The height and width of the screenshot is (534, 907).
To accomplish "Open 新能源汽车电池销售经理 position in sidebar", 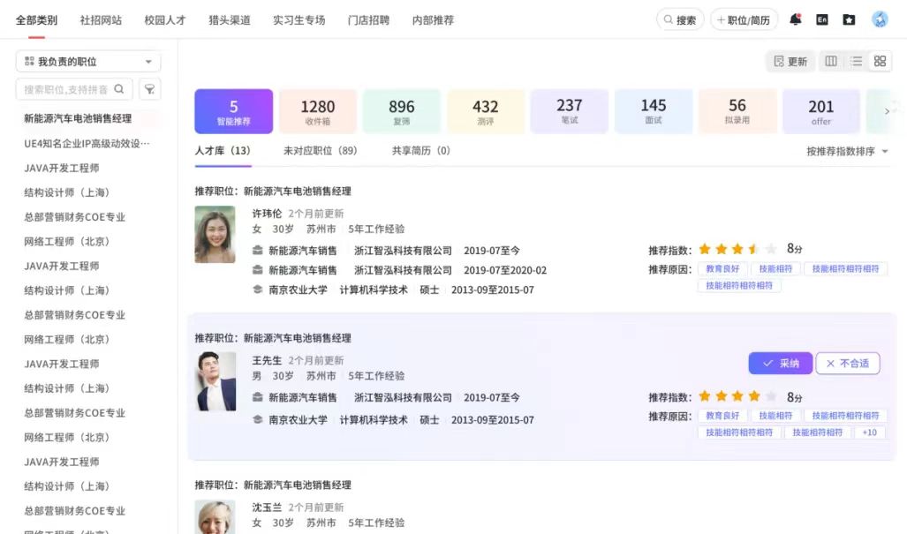I will (78, 118).
